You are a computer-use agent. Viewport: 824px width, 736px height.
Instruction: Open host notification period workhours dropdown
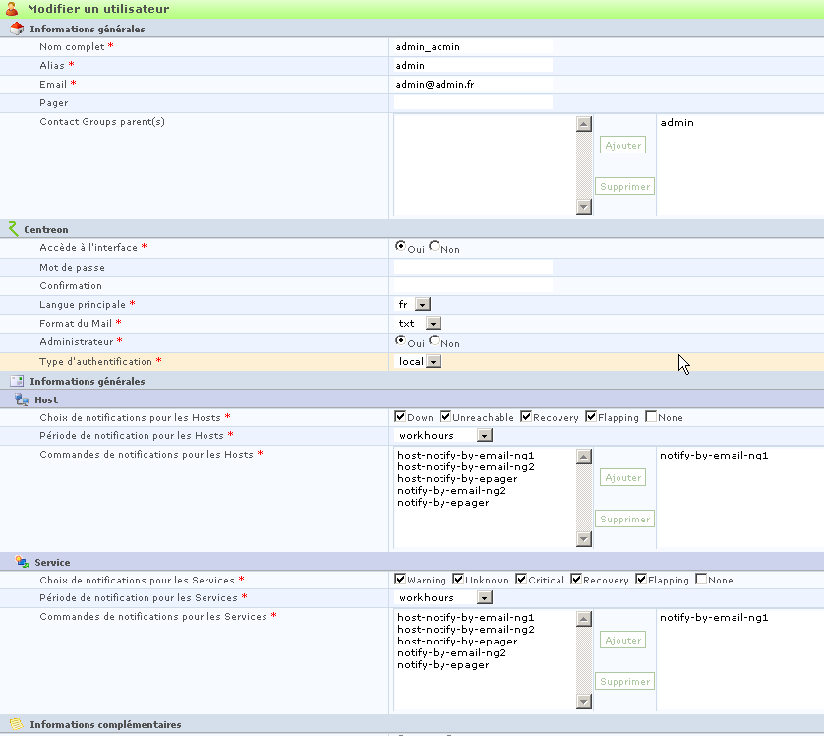485,435
